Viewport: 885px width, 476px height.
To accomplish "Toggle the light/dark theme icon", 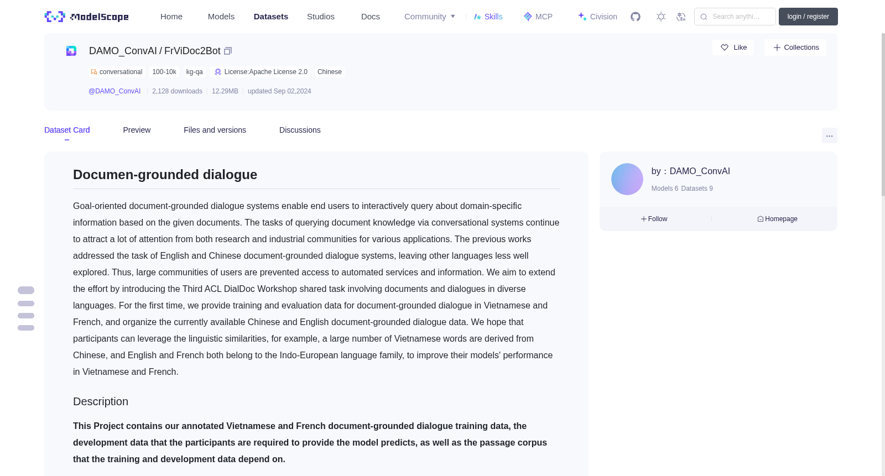I will point(661,17).
